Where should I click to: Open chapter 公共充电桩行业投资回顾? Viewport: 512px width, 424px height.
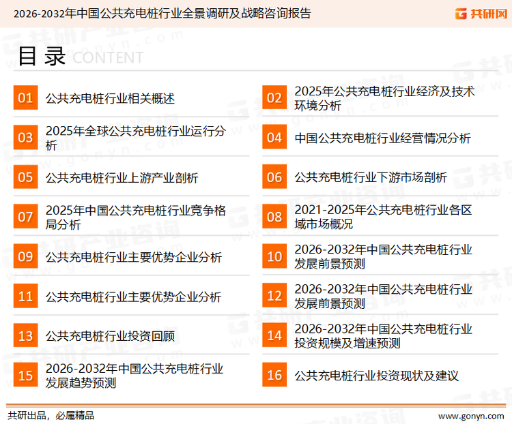point(110,336)
